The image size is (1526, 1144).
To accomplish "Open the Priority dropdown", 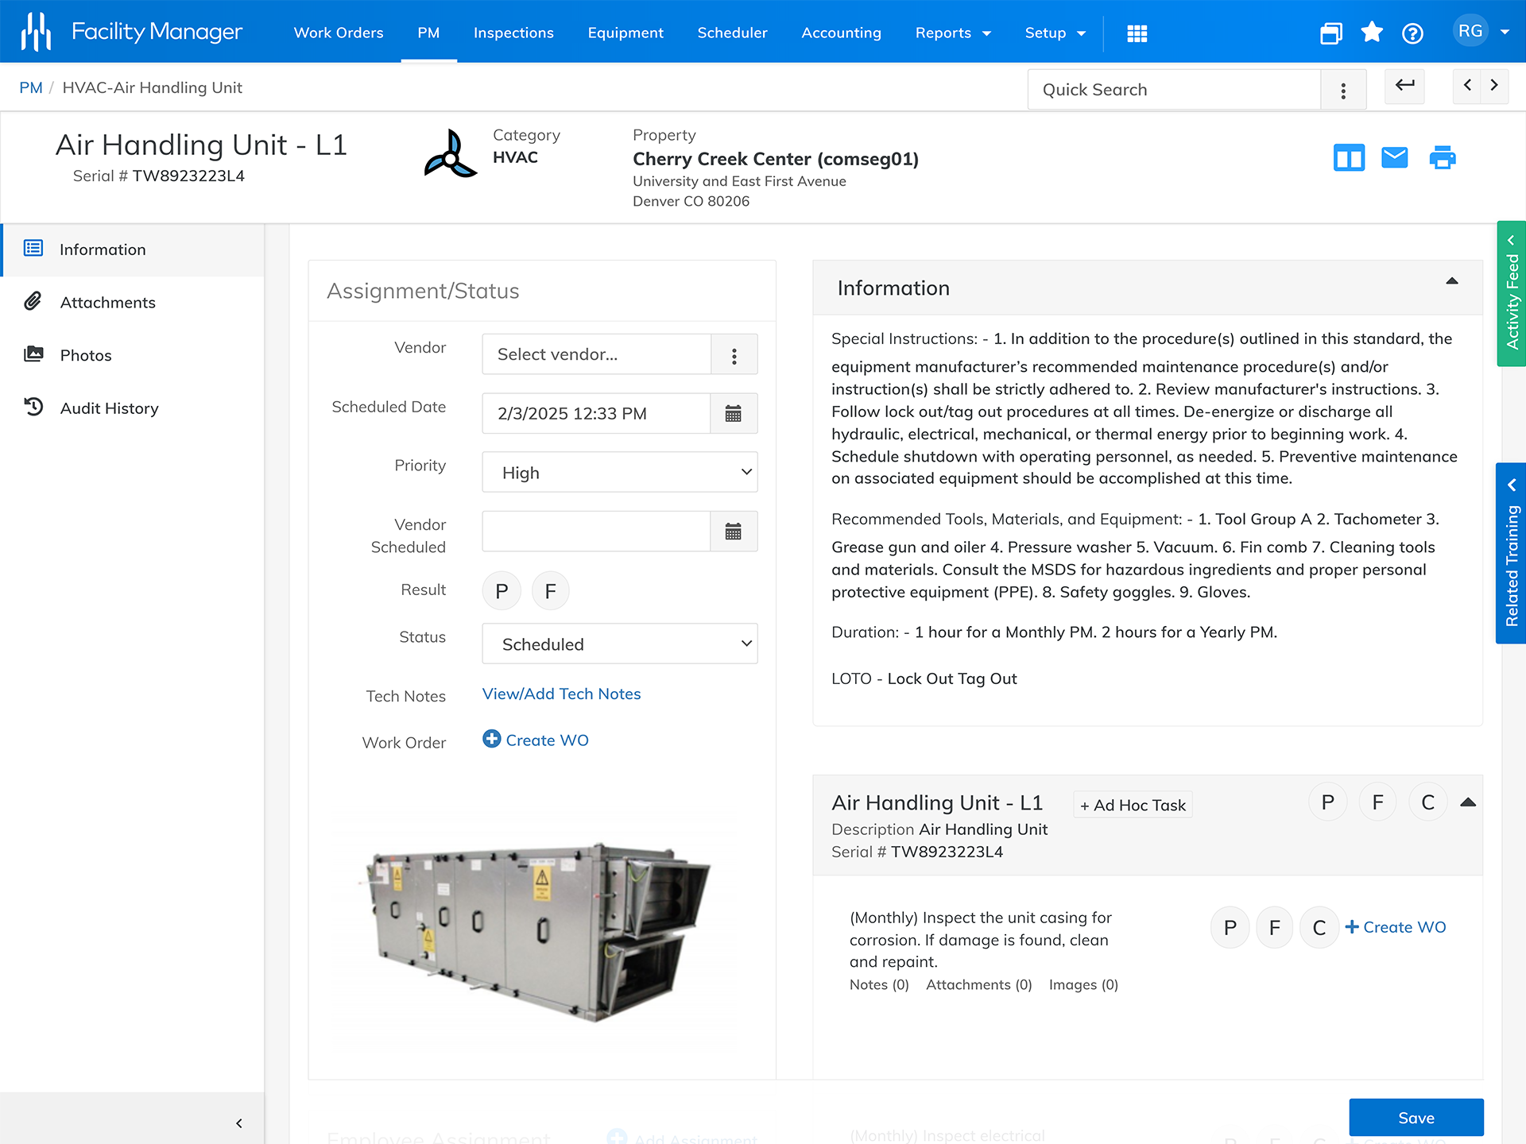I will (x=619, y=472).
